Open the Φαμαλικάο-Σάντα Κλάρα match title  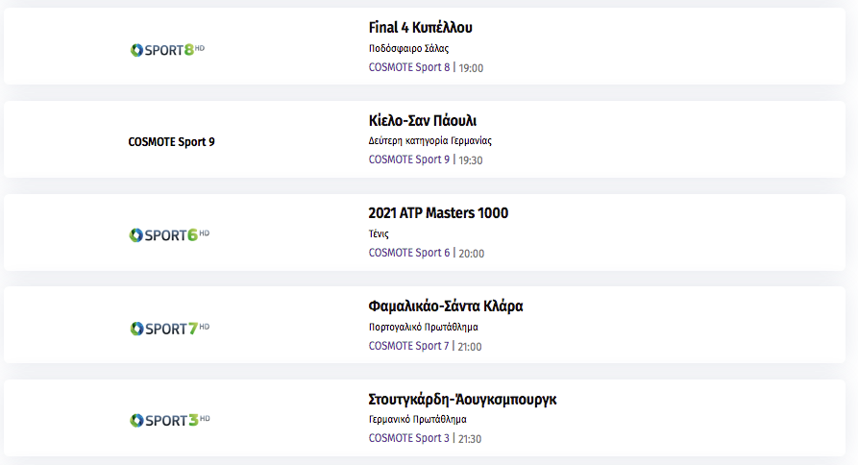(x=446, y=306)
